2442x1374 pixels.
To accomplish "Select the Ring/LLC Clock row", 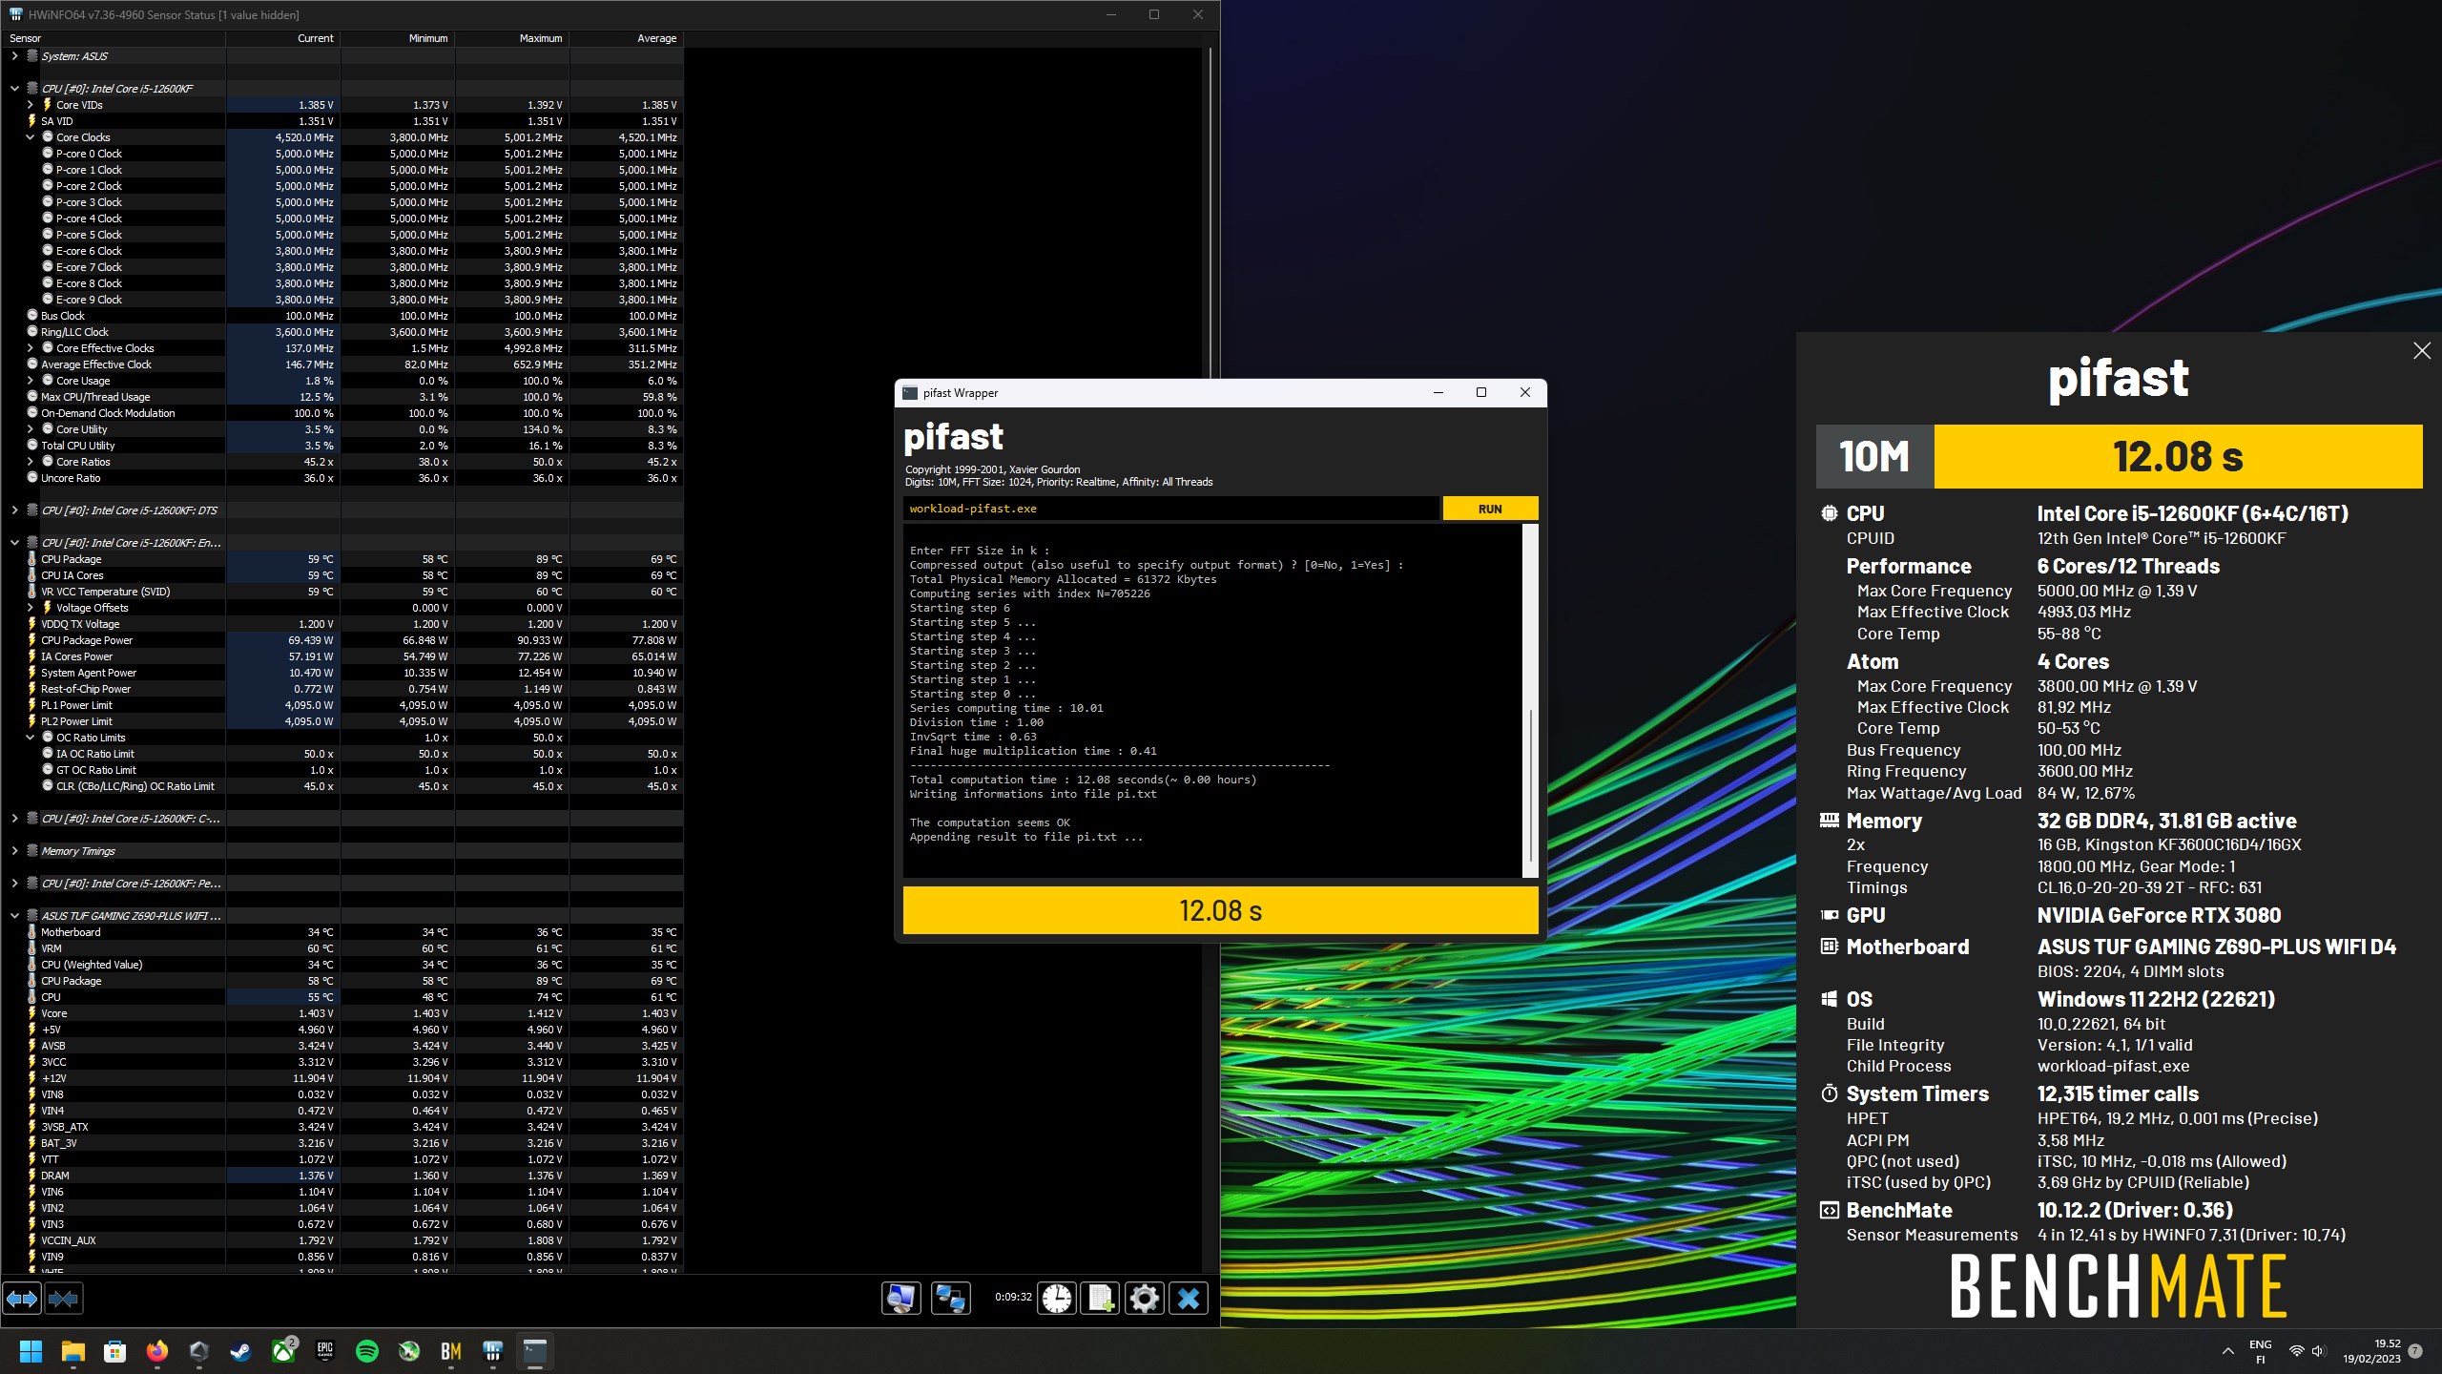I will click(x=342, y=332).
